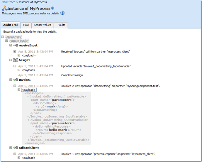
Task: Expand the payload under callbackClient
Action: [19, 158]
